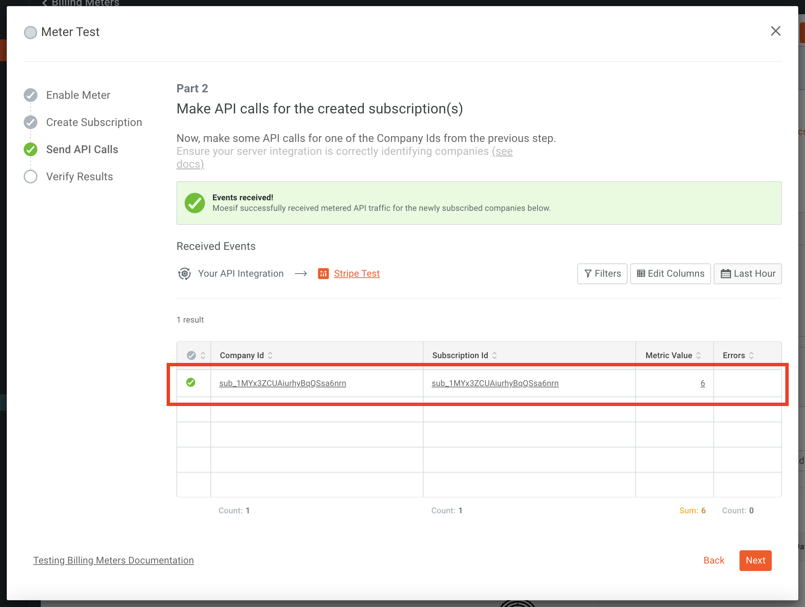
Task: Sort by Metric Value column arrows
Action: 698,355
